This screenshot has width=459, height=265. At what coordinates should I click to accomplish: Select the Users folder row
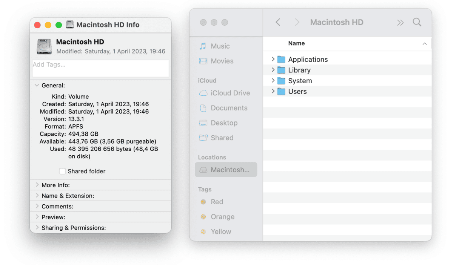point(297,91)
